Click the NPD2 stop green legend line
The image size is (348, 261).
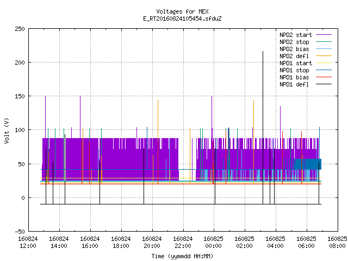coord(324,42)
